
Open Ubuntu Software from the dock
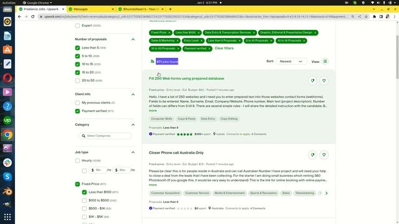pyautogui.click(x=7, y=50)
